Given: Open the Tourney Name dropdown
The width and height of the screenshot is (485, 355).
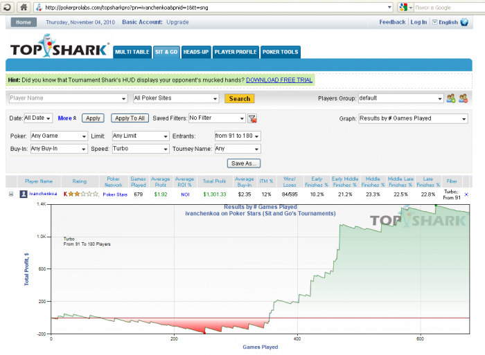Looking at the screenshot, I should coord(238,149).
